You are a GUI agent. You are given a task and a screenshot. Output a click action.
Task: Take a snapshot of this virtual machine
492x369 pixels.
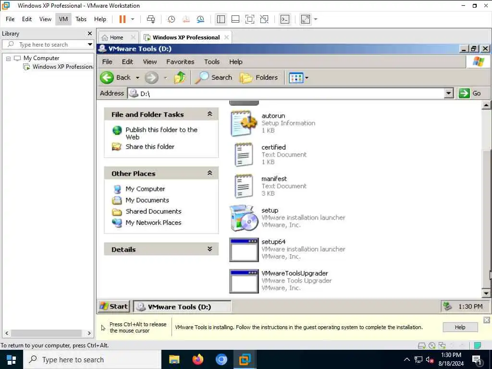(x=172, y=19)
